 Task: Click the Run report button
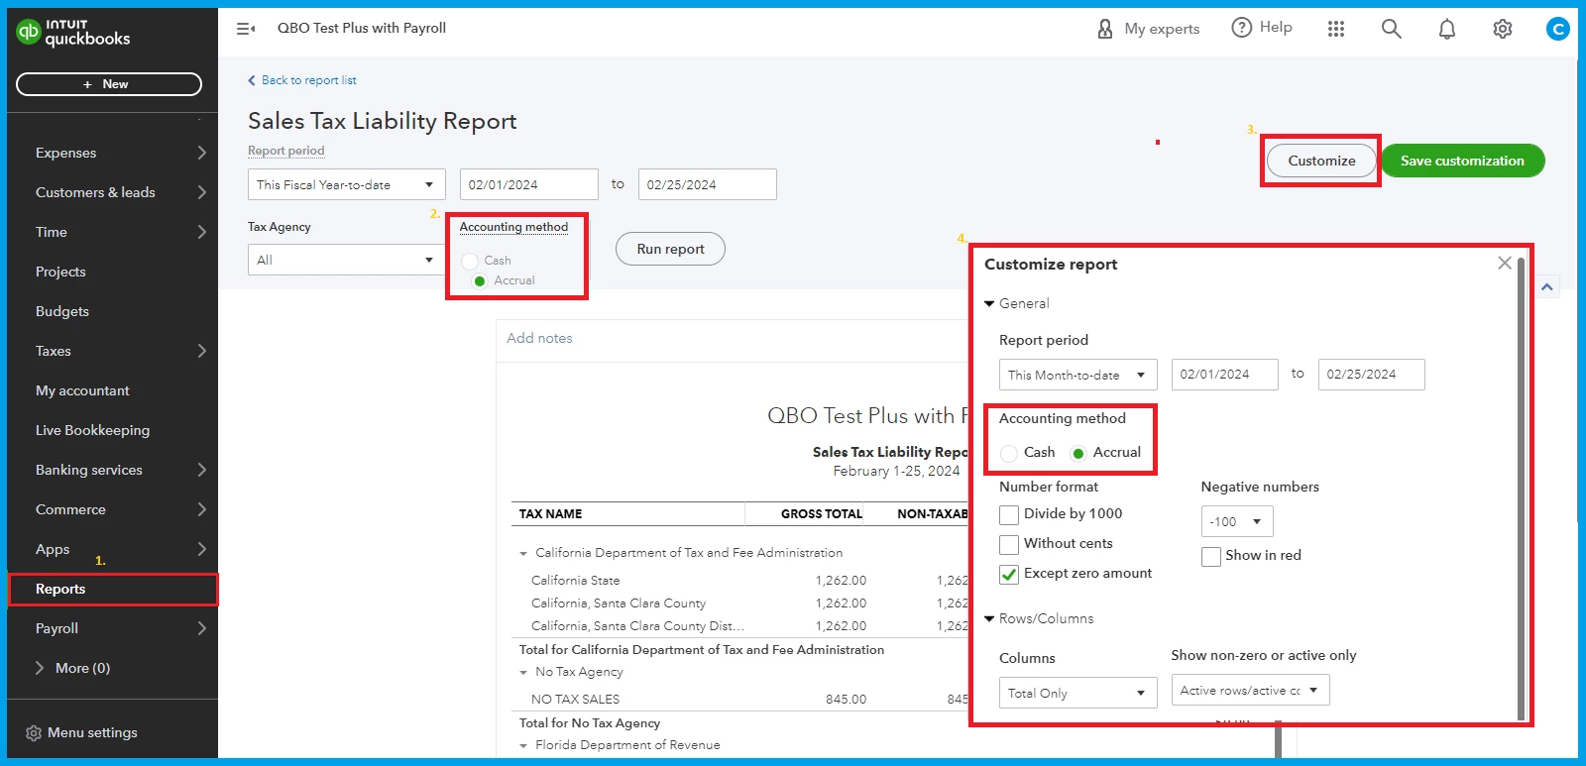click(x=670, y=249)
